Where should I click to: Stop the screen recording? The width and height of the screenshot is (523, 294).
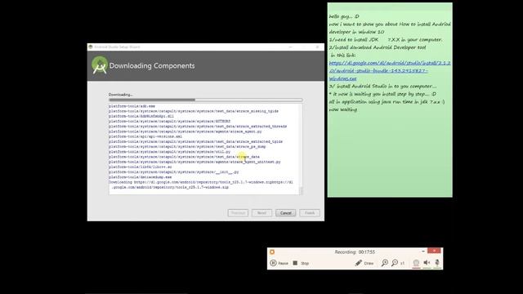pyautogui.click(x=301, y=263)
